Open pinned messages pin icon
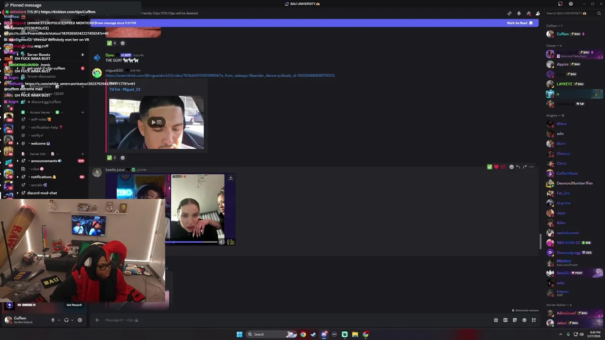Screen dimensions: 605x340 528,13
